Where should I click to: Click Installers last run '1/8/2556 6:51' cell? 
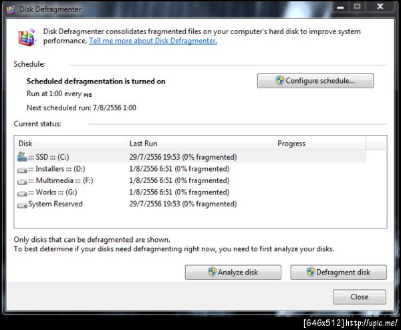coord(179,169)
